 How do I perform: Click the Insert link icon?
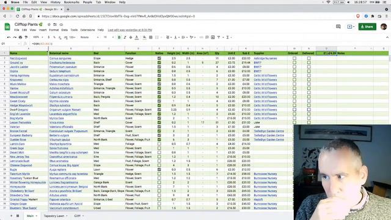click(x=201, y=37)
